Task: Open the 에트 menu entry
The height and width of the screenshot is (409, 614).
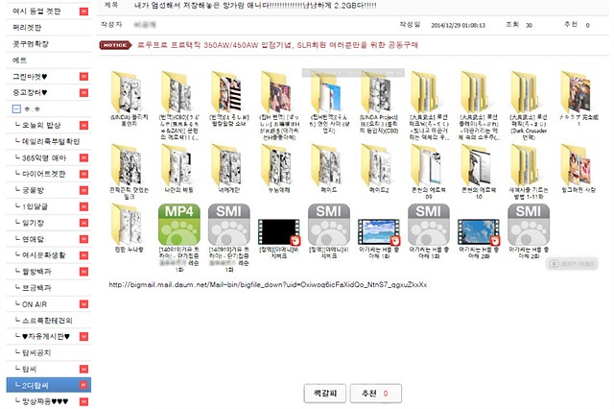Action: point(19,60)
